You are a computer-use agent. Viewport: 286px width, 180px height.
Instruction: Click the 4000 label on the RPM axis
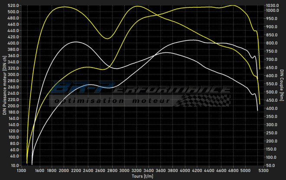[185, 171]
